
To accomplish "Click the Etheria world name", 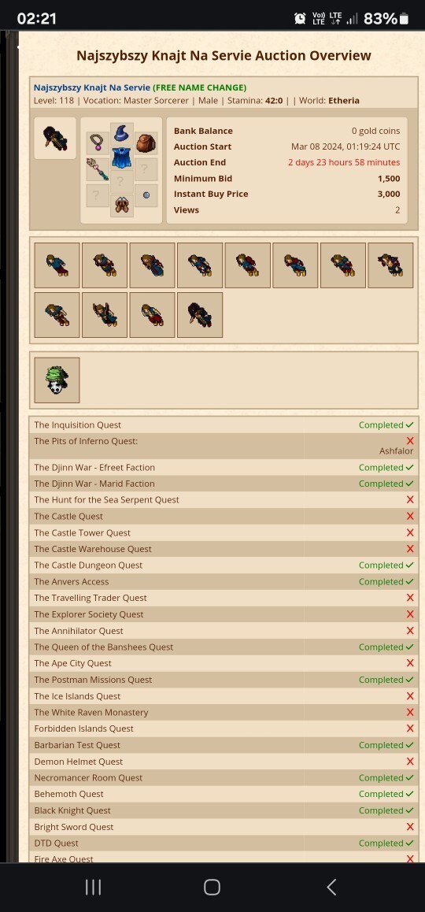I will [x=344, y=101].
